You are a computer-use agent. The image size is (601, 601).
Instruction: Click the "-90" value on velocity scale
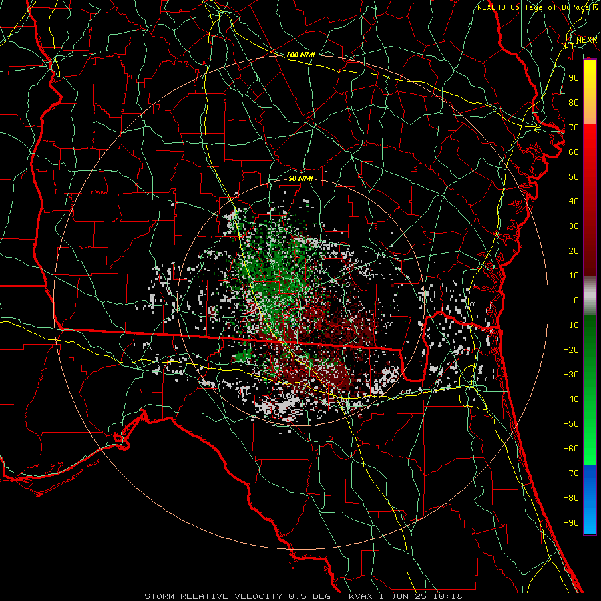571,523
